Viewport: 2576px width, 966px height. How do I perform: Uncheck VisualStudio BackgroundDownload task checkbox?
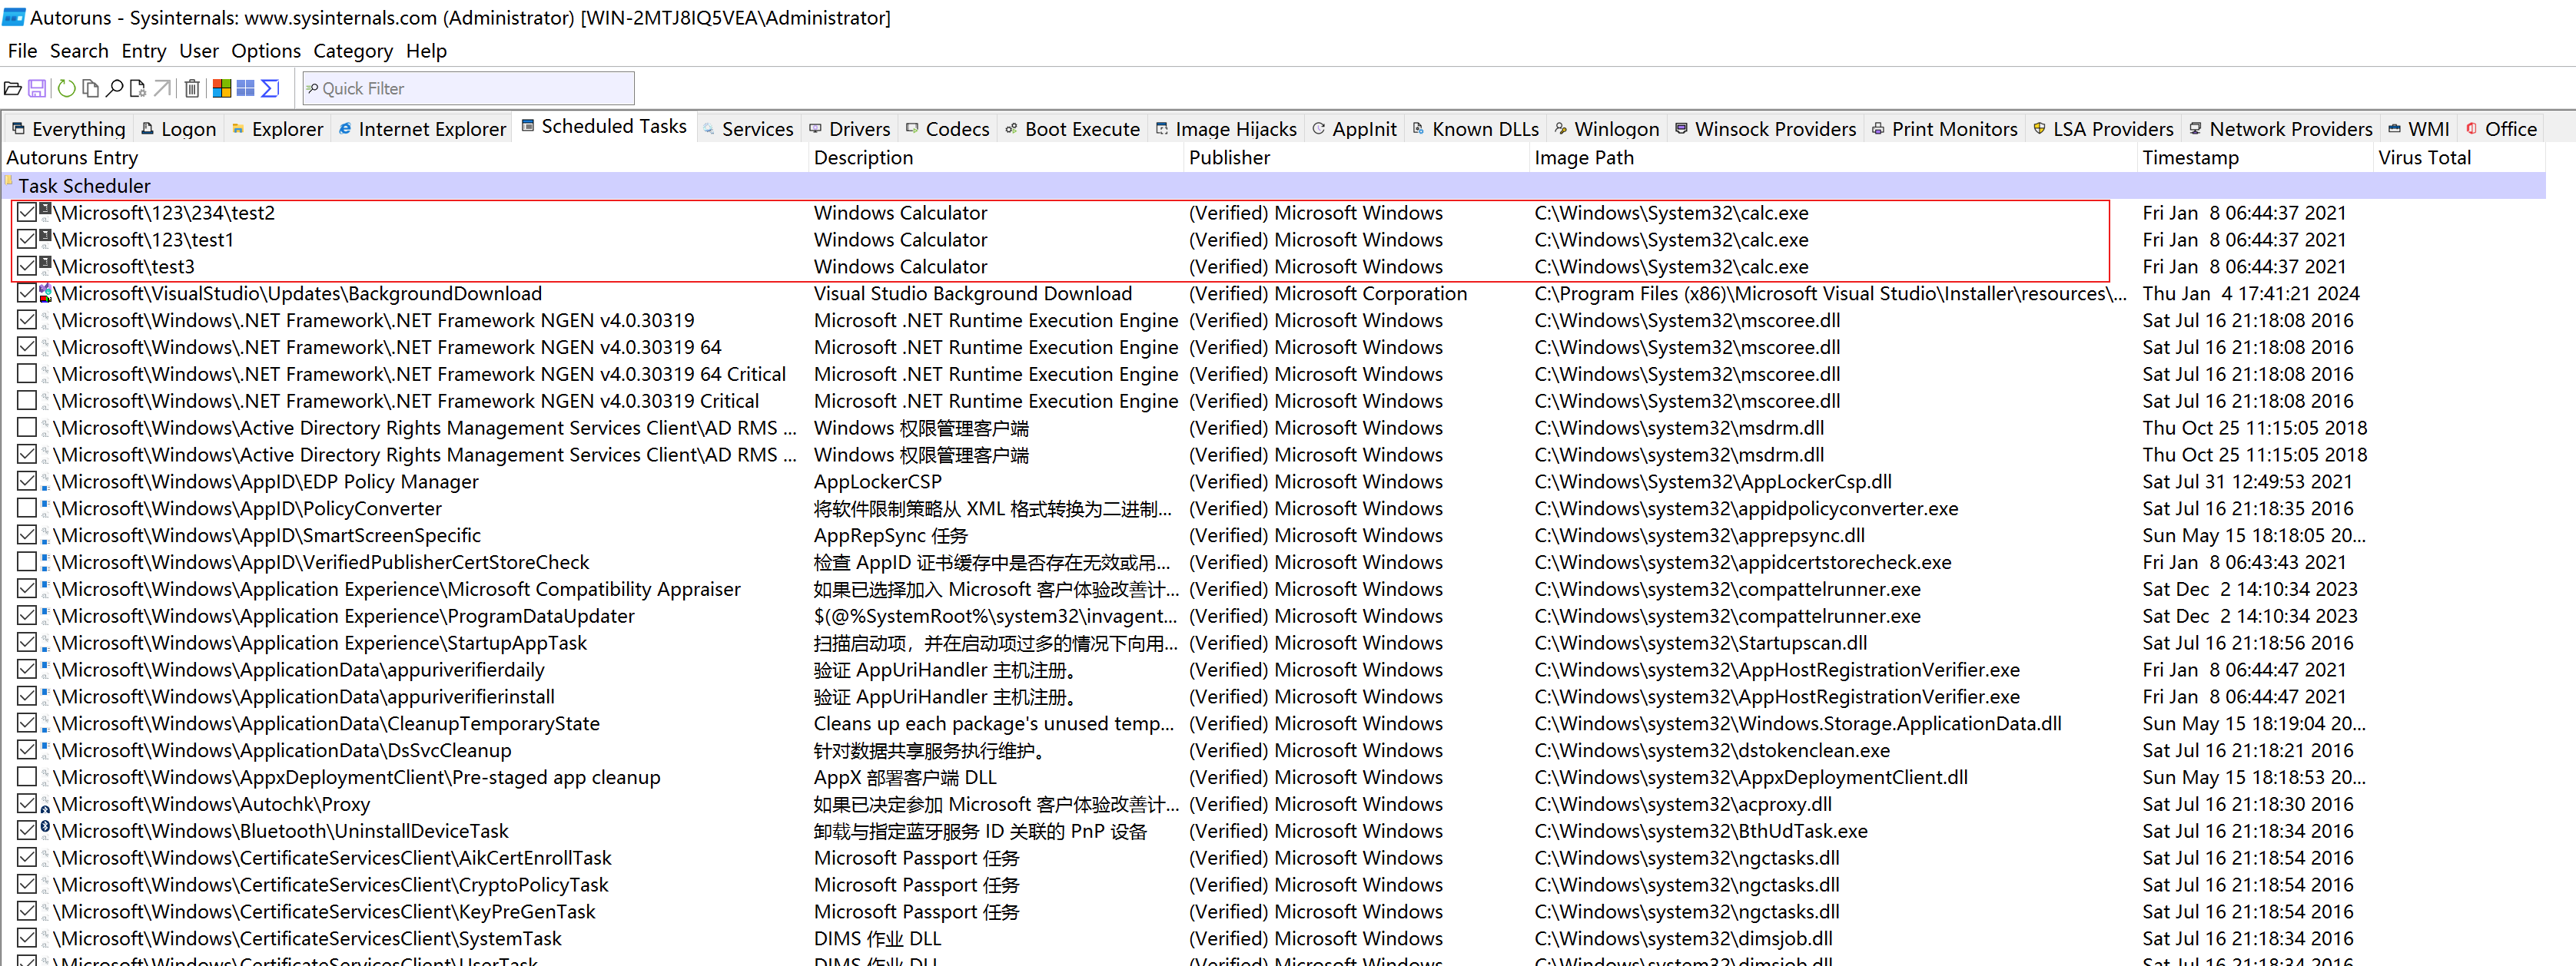(27, 293)
